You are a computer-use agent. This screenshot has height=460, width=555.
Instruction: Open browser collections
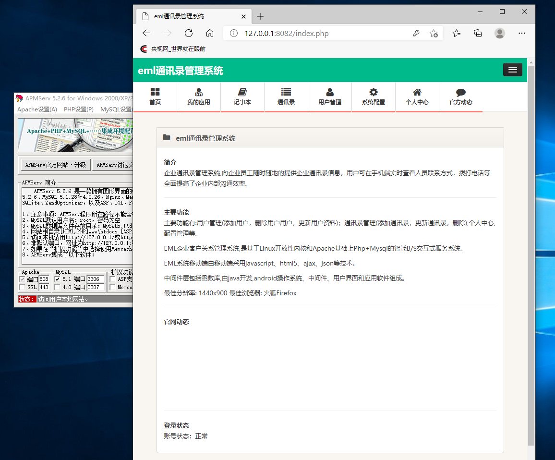coord(478,33)
